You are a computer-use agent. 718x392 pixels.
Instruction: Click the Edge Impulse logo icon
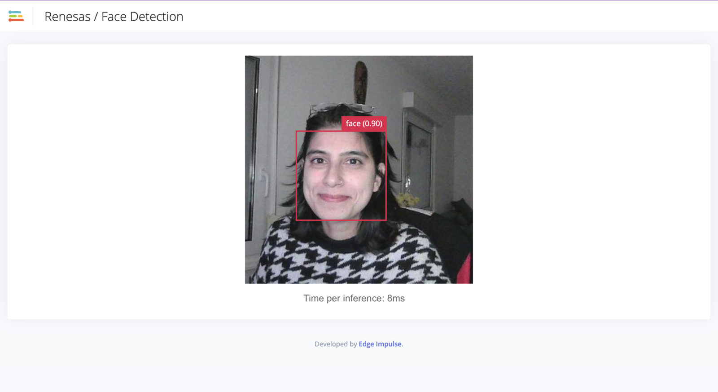[16, 16]
